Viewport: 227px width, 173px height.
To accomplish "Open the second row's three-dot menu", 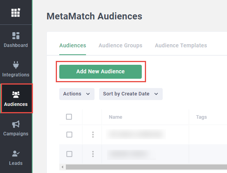I will coord(93,154).
